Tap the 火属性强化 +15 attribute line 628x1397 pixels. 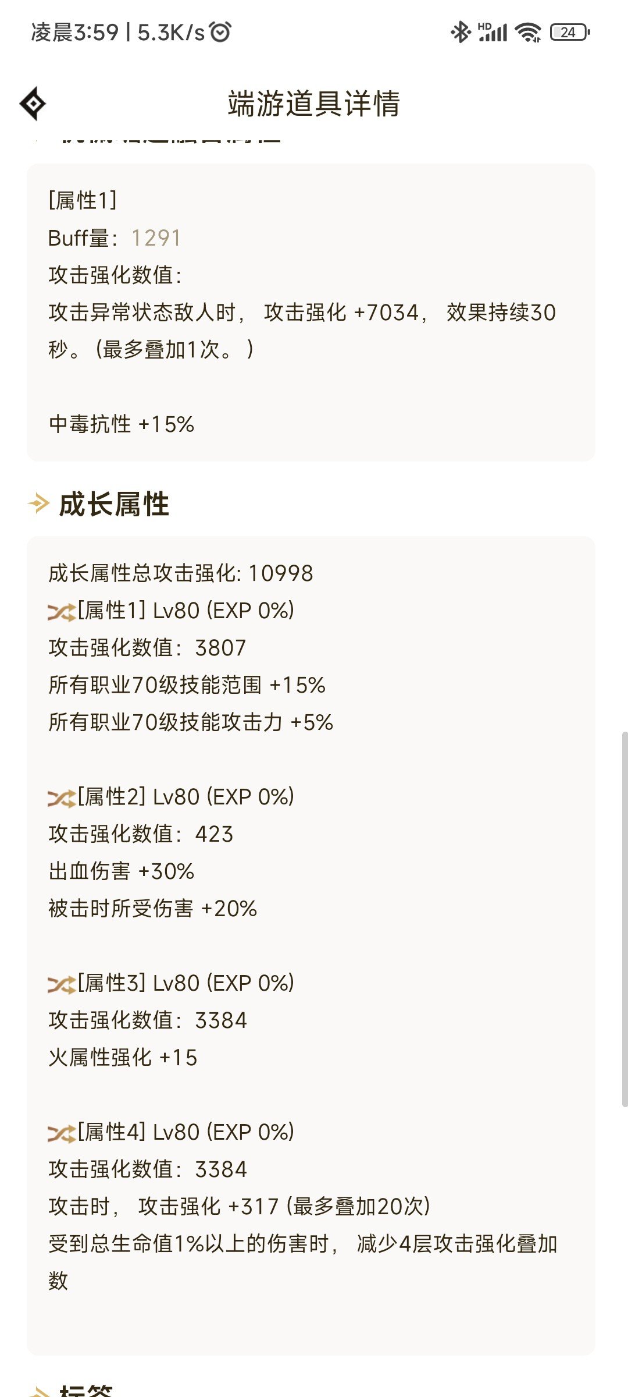pyautogui.click(x=123, y=1058)
